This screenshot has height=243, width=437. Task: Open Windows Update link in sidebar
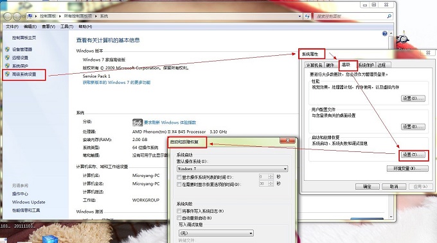pos(28,202)
